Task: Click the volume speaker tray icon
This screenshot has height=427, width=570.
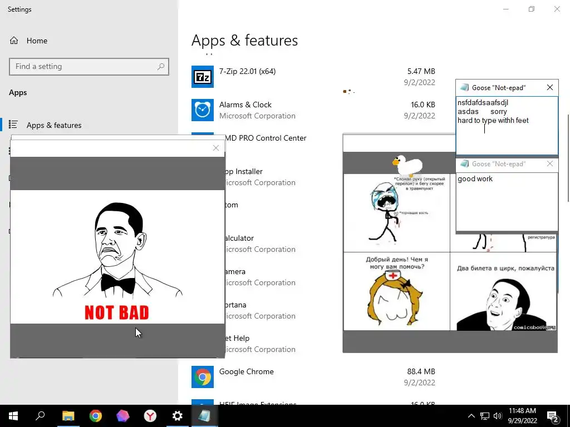Action: coord(498,416)
